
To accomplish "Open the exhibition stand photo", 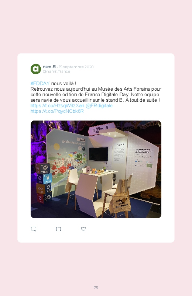I will tap(96, 169).
